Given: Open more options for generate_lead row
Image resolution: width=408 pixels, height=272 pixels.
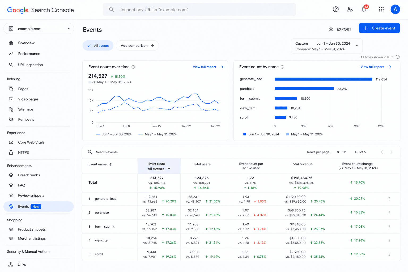Looking at the screenshot, I should coord(389,199).
